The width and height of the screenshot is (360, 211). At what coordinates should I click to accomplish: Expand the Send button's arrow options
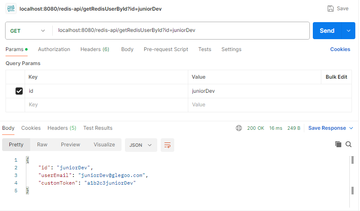click(x=349, y=31)
